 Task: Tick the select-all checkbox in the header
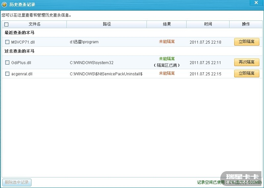[x=6, y=24]
